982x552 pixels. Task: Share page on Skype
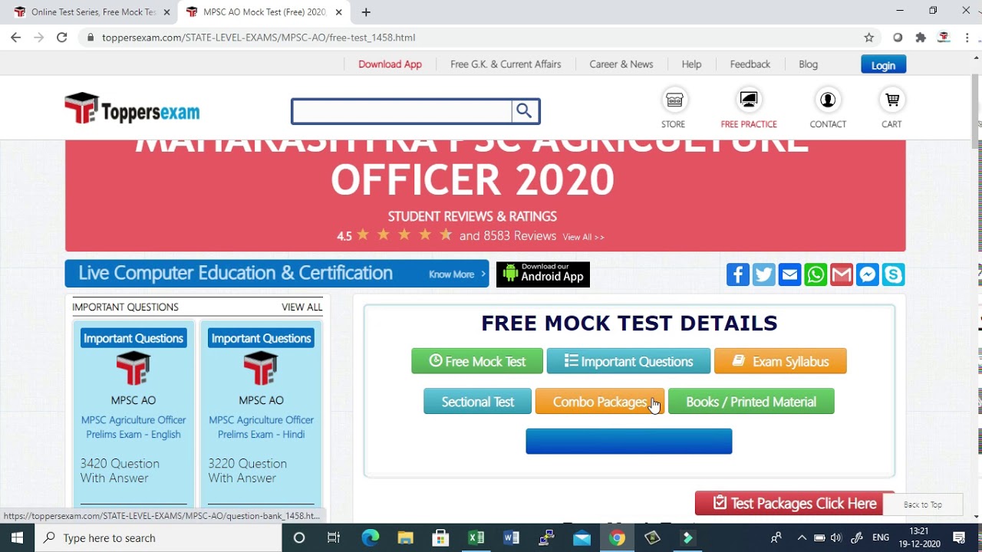(894, 274)
